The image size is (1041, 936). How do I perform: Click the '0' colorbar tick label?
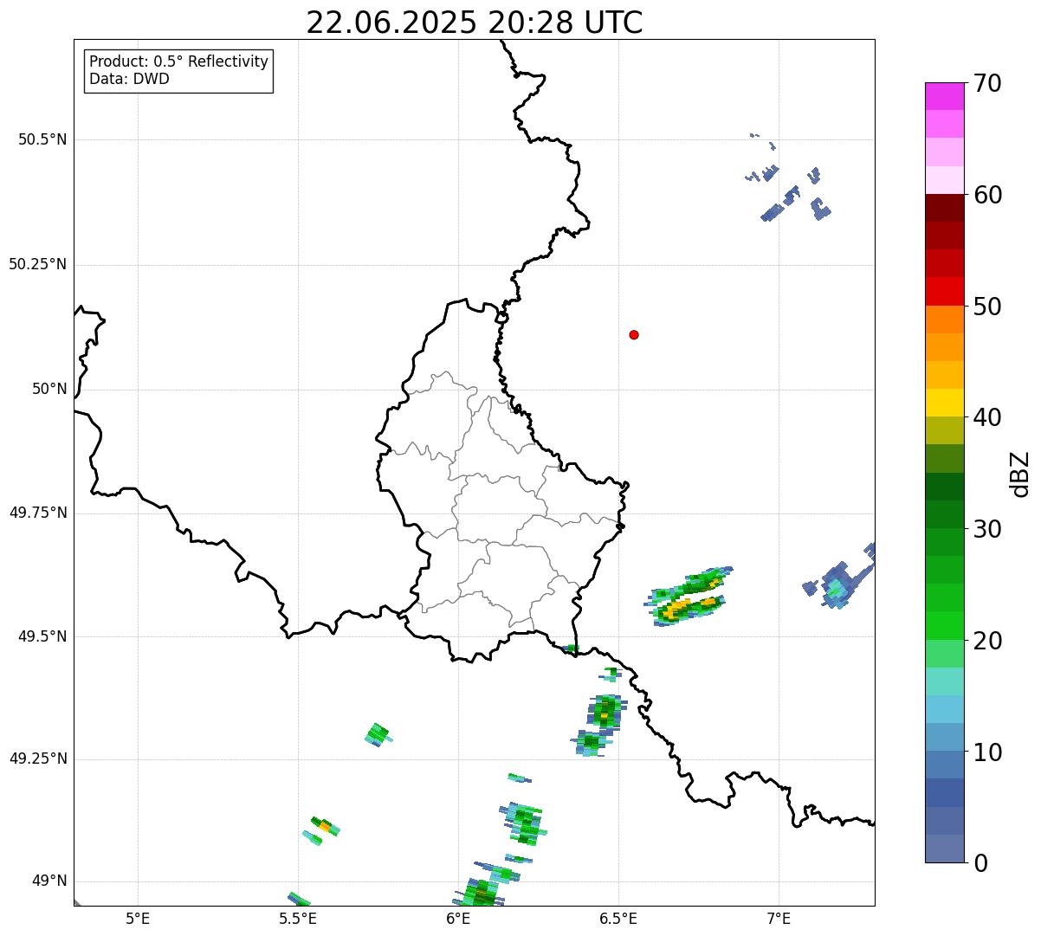point(980,863)
